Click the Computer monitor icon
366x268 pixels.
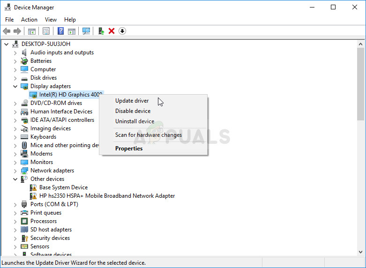click(24, 69)
